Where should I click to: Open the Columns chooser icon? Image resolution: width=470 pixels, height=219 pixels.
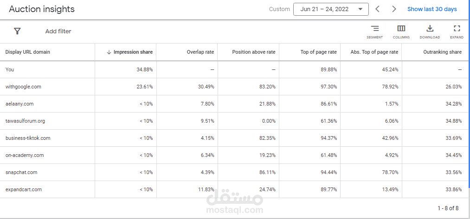(x=401, y=31)
